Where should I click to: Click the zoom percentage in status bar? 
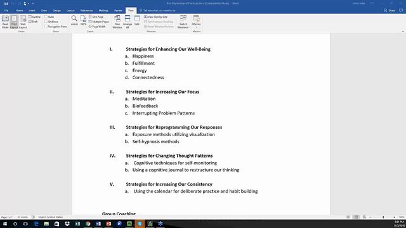point(402,217)
